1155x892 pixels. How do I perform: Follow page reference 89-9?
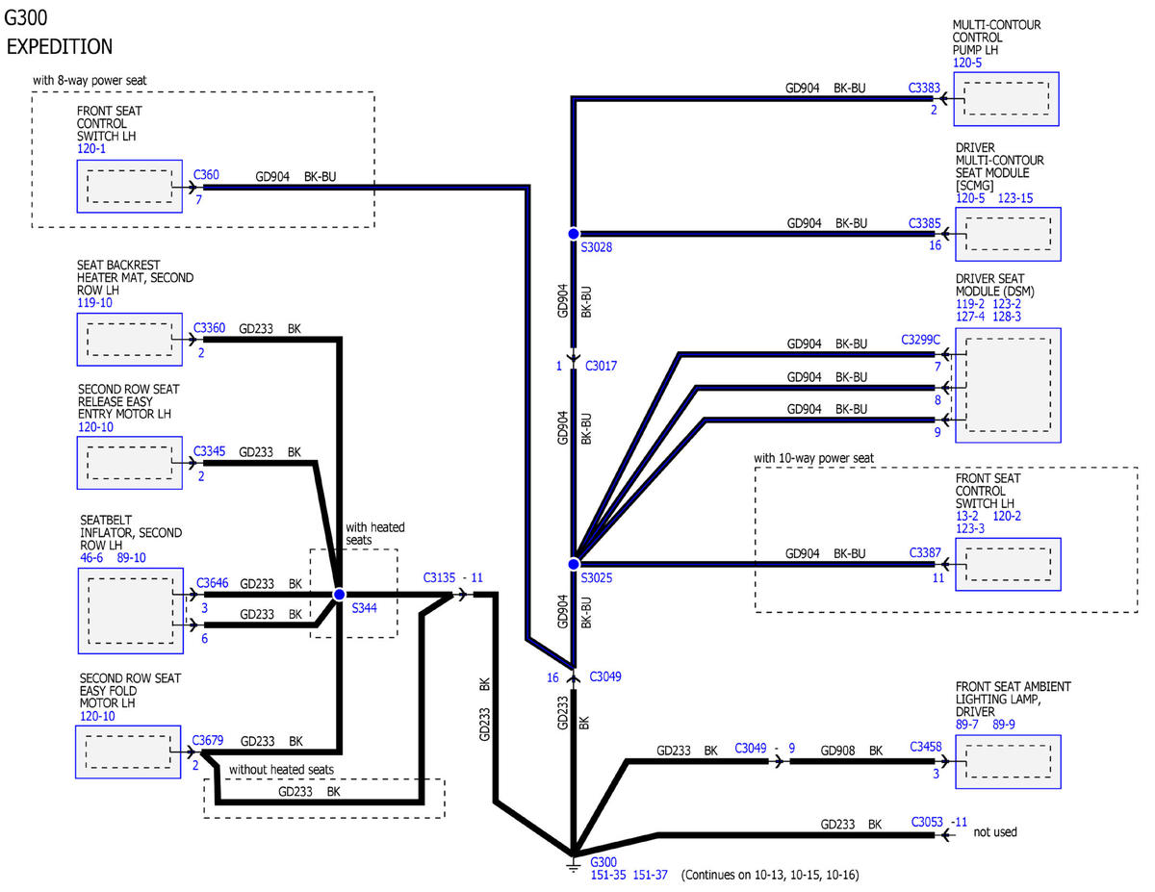point(1006,725)
